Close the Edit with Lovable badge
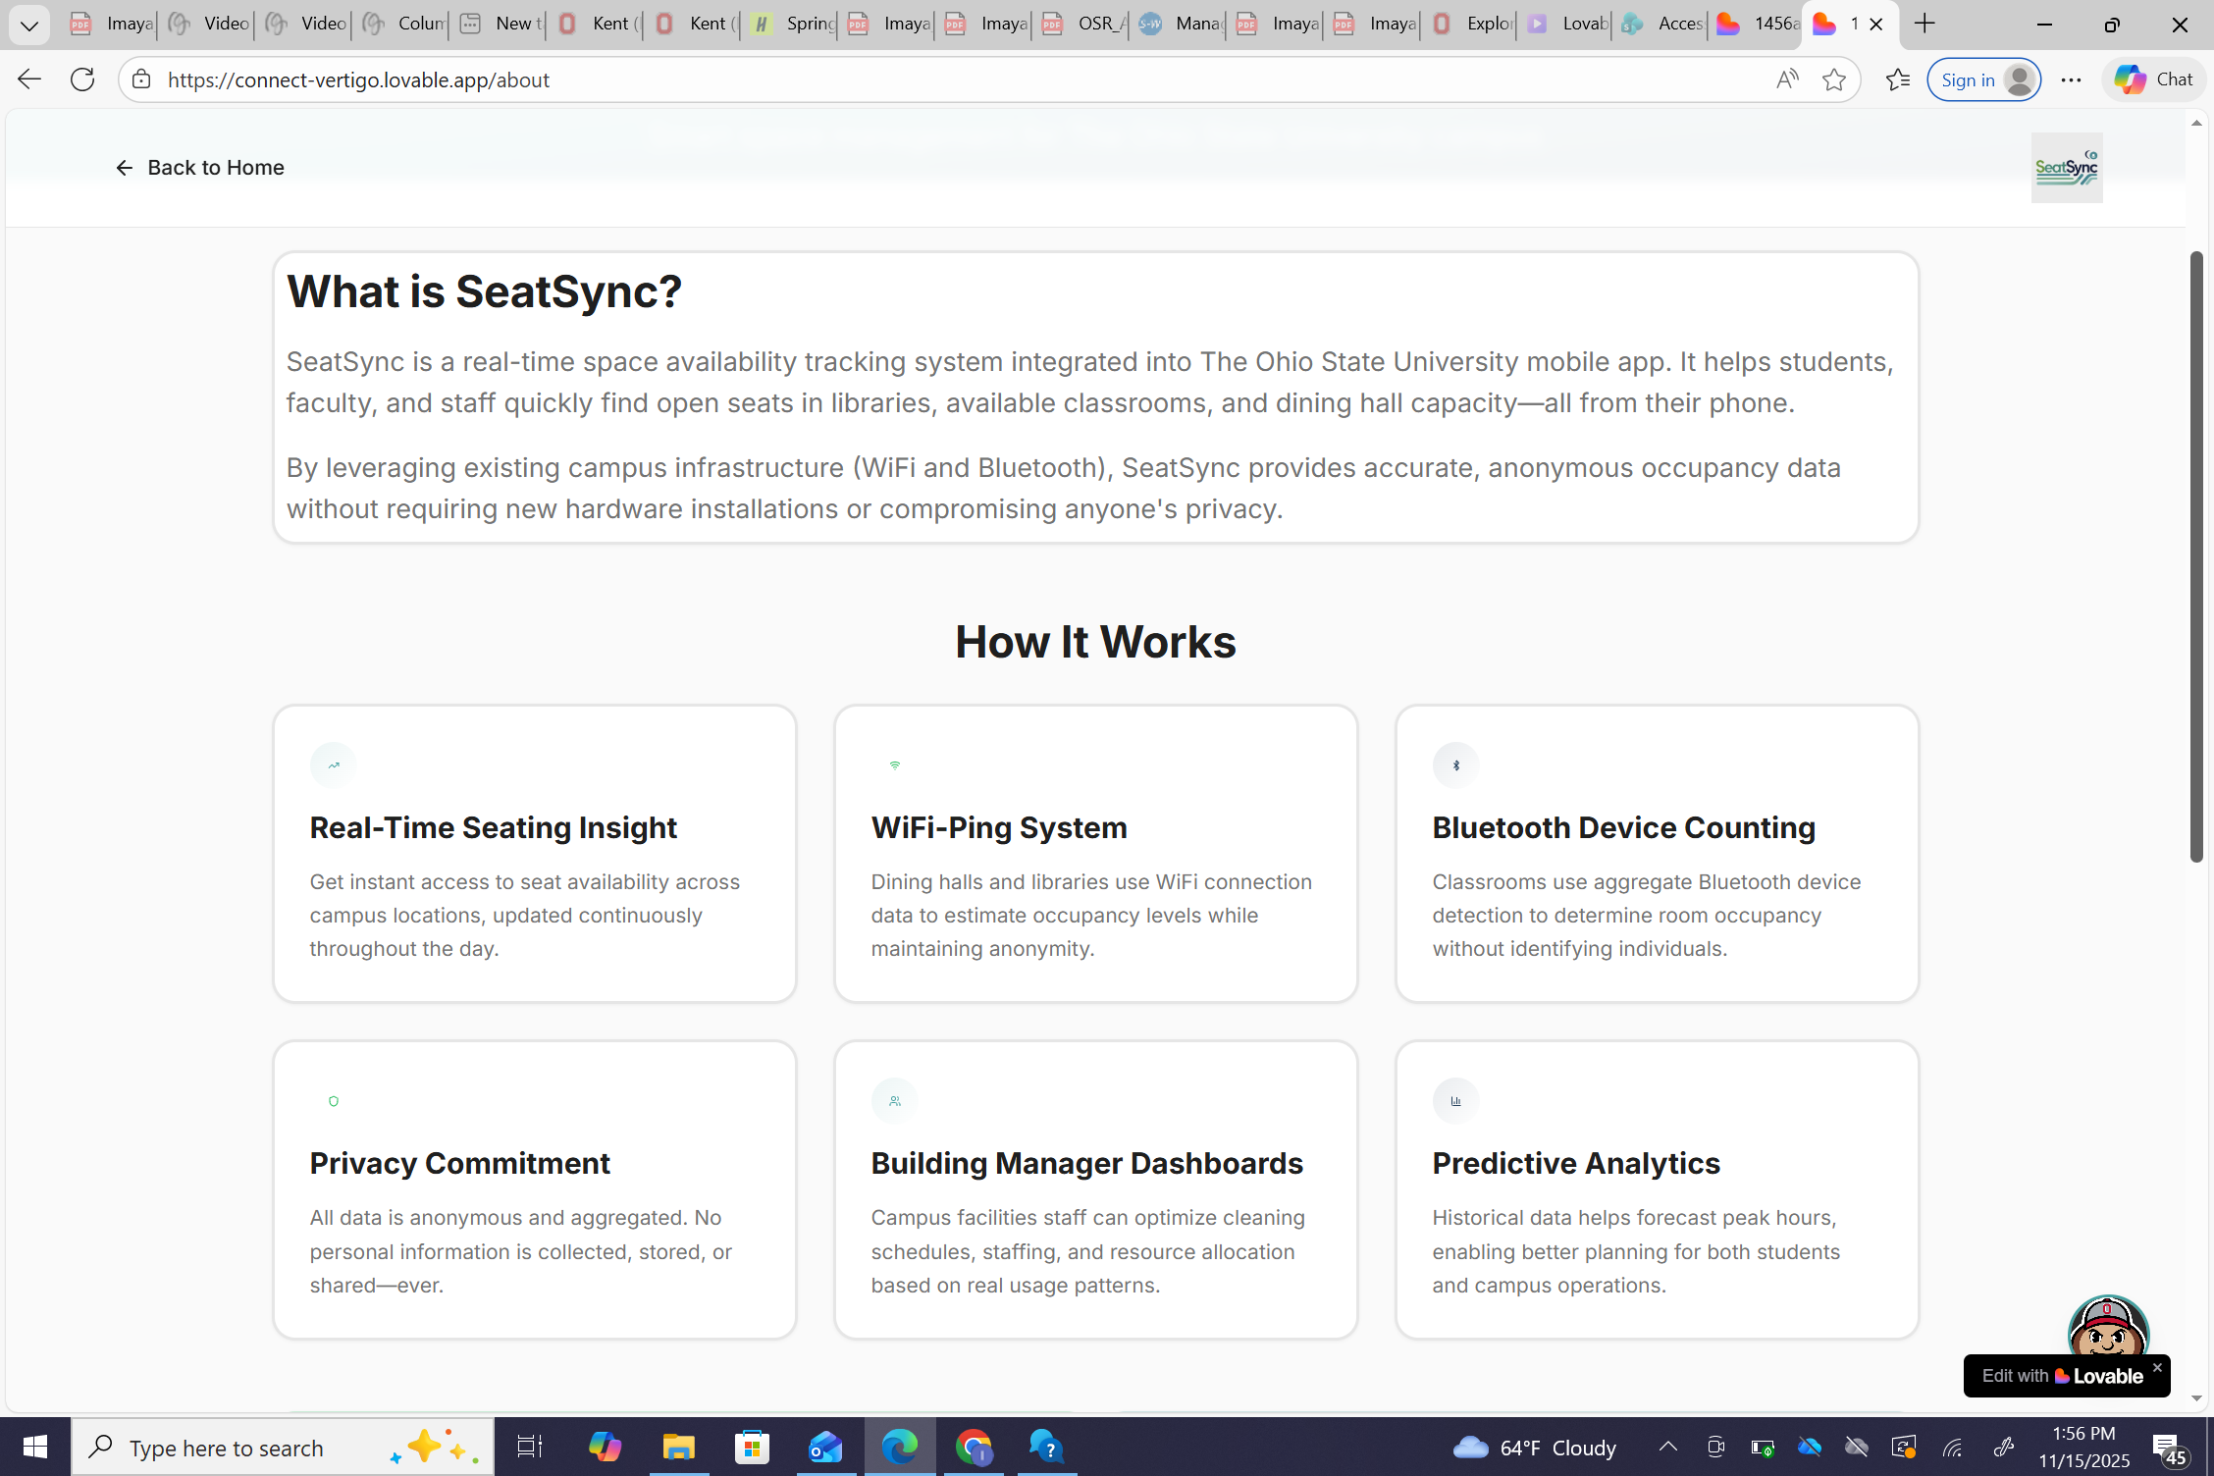The image size is (2214, 1476). tap(2157, 1367)
